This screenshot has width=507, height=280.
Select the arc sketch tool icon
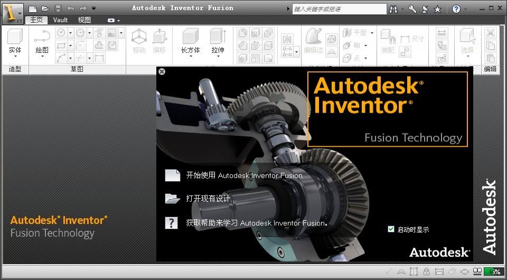[x=80, y=33]
